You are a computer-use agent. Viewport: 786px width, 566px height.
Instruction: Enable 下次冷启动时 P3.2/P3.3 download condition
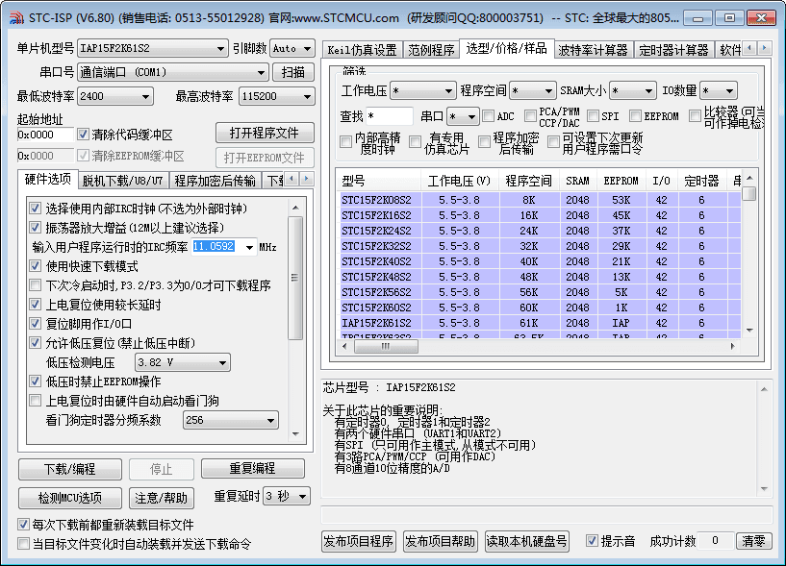coord(35,285)
